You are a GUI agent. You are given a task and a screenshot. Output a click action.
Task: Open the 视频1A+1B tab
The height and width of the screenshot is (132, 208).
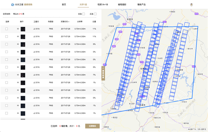(x=103, y=5)
